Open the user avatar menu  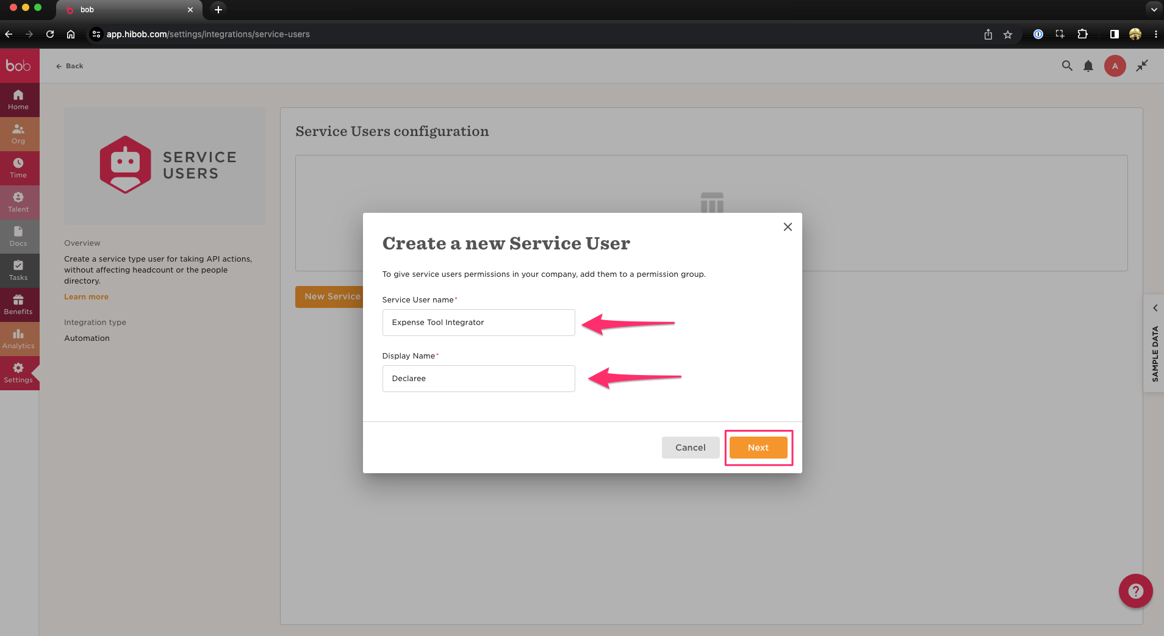click(x=1115, y=66)
